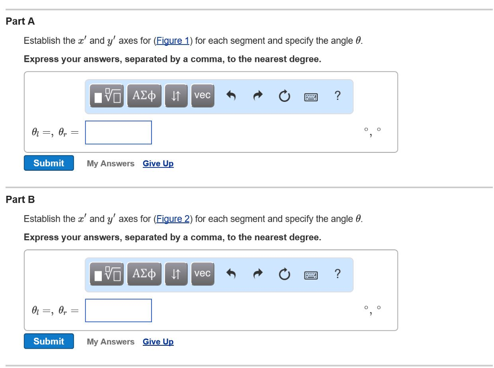Open Figure 1 from Part A

173,41
